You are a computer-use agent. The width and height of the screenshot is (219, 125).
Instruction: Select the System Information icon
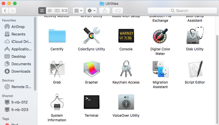57,102
